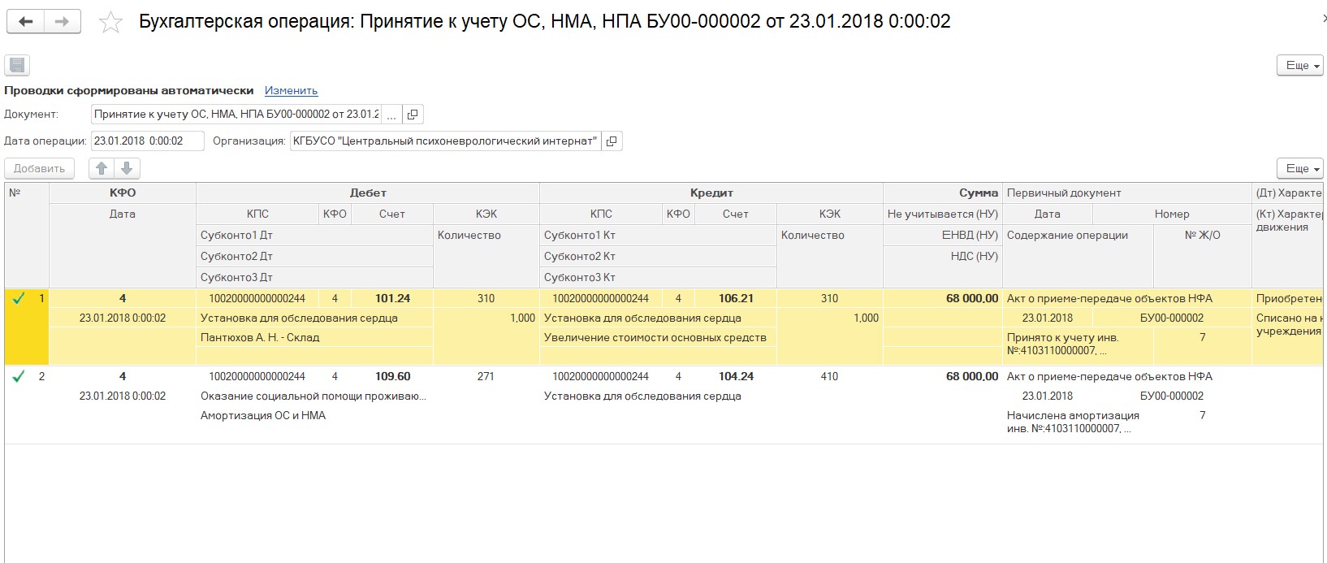Viewport: 1327px width, 563px height.
Task: Open document selection with the ellipsis button
Action: pos(391,115)
